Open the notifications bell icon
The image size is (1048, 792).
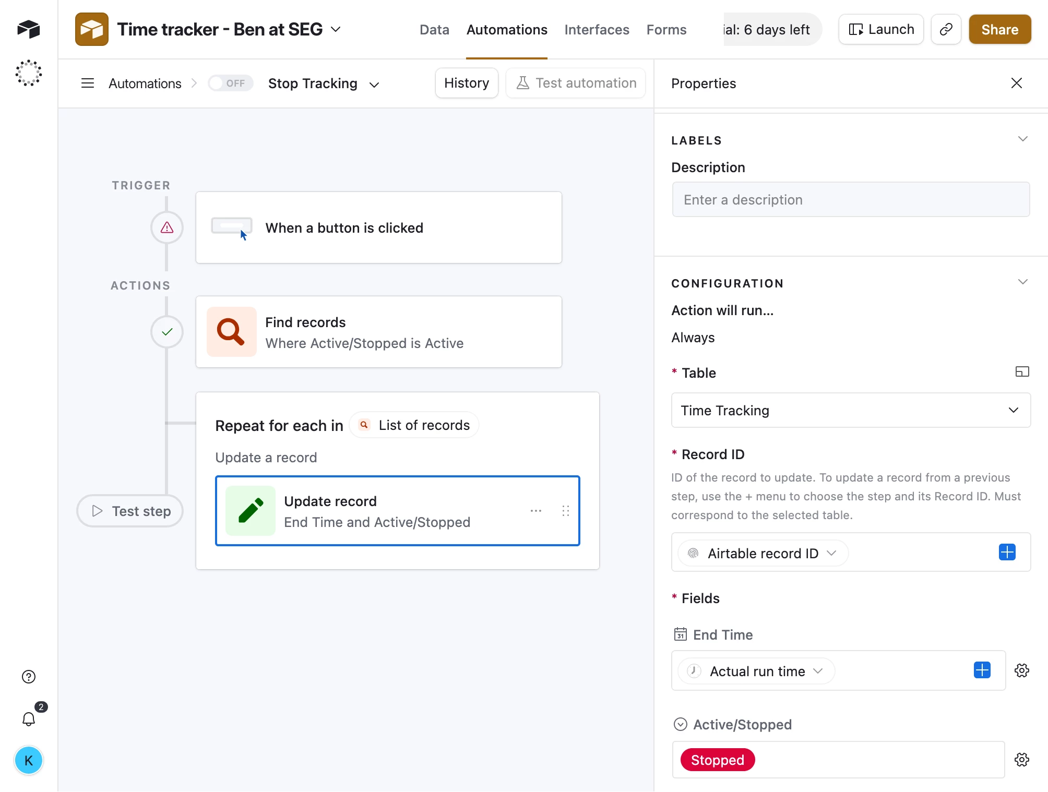pos(29,719)
